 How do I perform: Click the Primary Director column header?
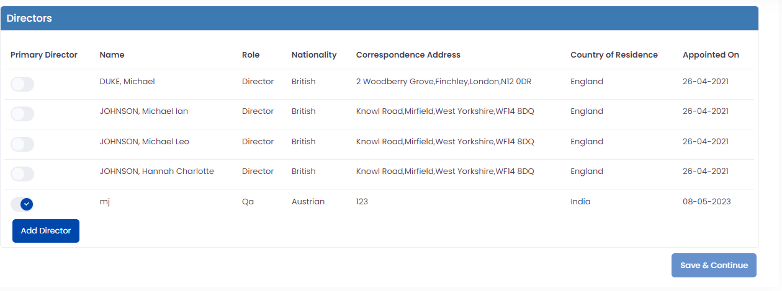(x=44, y=55)
